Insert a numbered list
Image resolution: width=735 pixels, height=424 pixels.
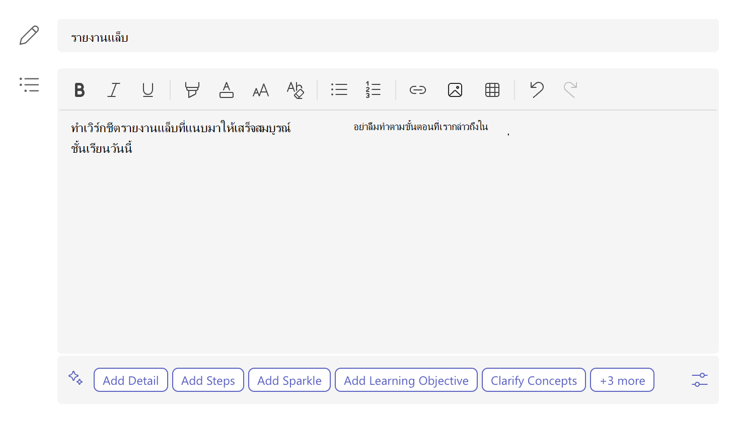point(373,90)
